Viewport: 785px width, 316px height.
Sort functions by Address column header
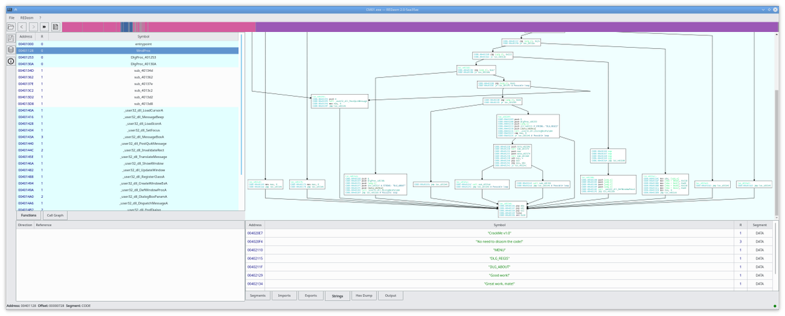click(x=26, y=37)
